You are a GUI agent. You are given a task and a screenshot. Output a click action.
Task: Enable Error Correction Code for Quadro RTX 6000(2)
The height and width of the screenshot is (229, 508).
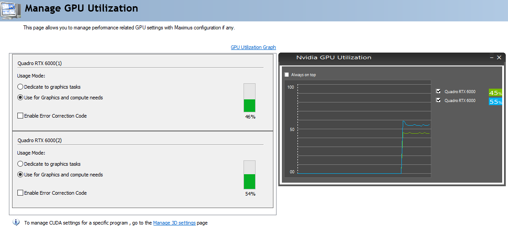point(20,193)
